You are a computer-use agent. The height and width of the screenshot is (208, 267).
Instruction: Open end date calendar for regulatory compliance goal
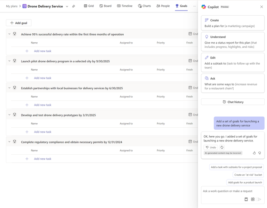point(190,141)
